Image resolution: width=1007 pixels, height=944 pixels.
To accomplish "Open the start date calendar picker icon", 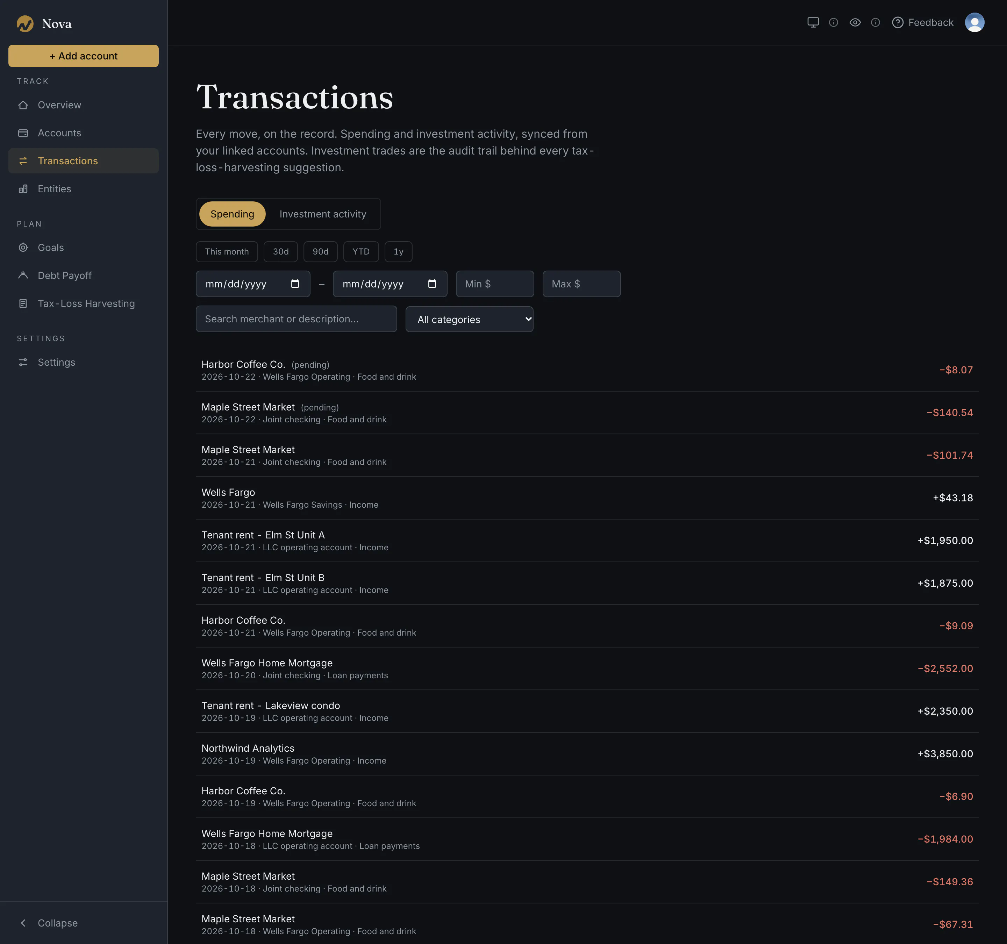I will (x=295, y=284).
